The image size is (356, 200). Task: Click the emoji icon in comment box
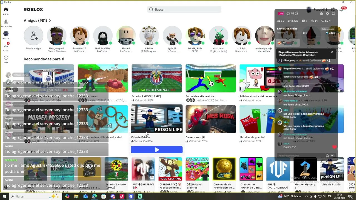[x=327, y=156]
